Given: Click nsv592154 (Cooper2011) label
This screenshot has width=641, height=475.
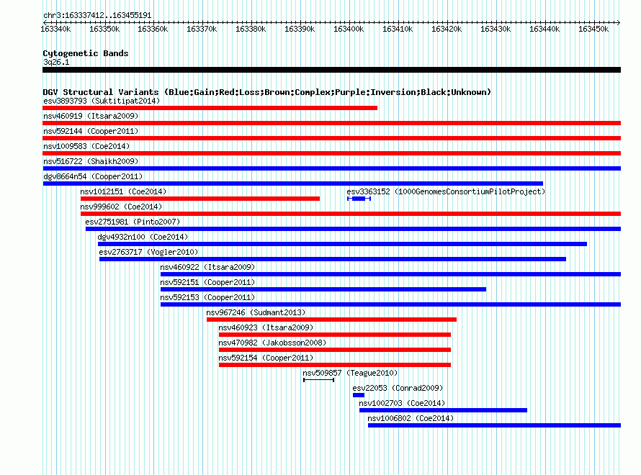Looking at the screenshot, I should coord(266,358).
